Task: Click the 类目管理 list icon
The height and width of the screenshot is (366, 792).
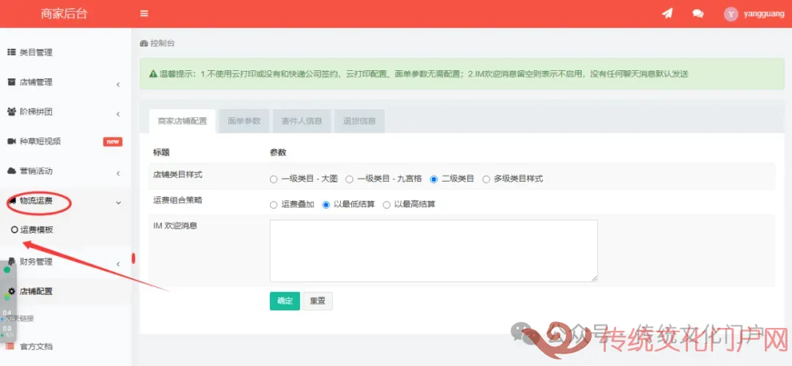Action: tap(11, 53)
